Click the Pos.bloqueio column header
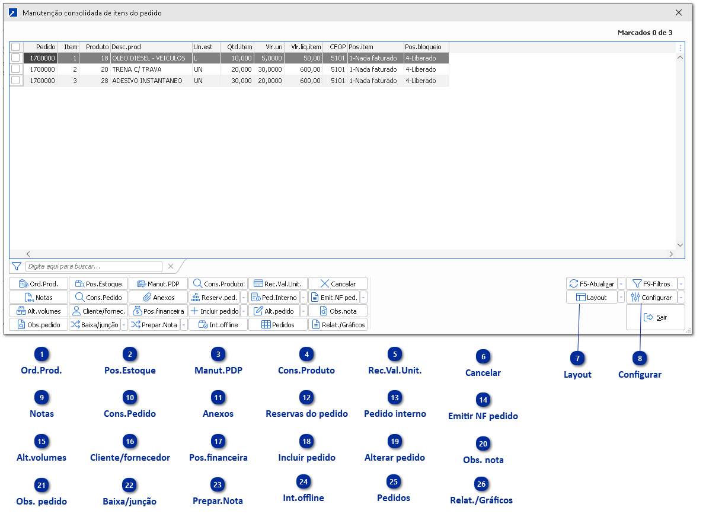This screenshot has width=706, height=517. coord(426,47)
